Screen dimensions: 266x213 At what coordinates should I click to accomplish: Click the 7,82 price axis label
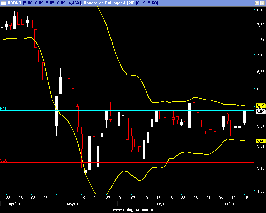[x=261, y=25]
